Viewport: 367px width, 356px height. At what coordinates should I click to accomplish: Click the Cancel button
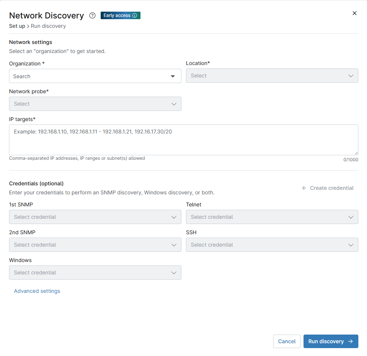287,341
